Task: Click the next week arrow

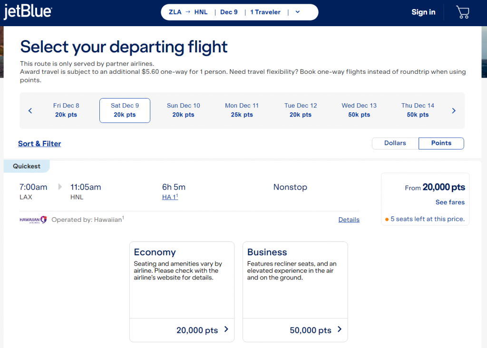Action: [x=453, y=110]
